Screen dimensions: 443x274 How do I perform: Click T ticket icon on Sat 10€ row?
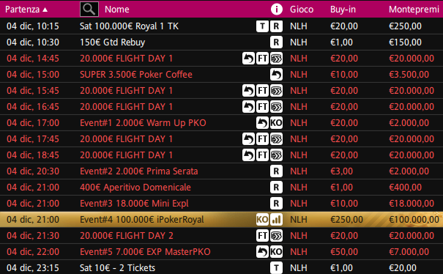tap(276, 268)
